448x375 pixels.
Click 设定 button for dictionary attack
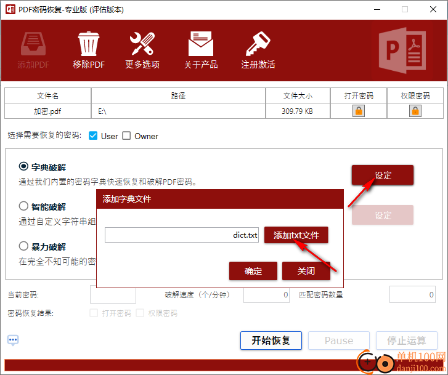point(383,175)
